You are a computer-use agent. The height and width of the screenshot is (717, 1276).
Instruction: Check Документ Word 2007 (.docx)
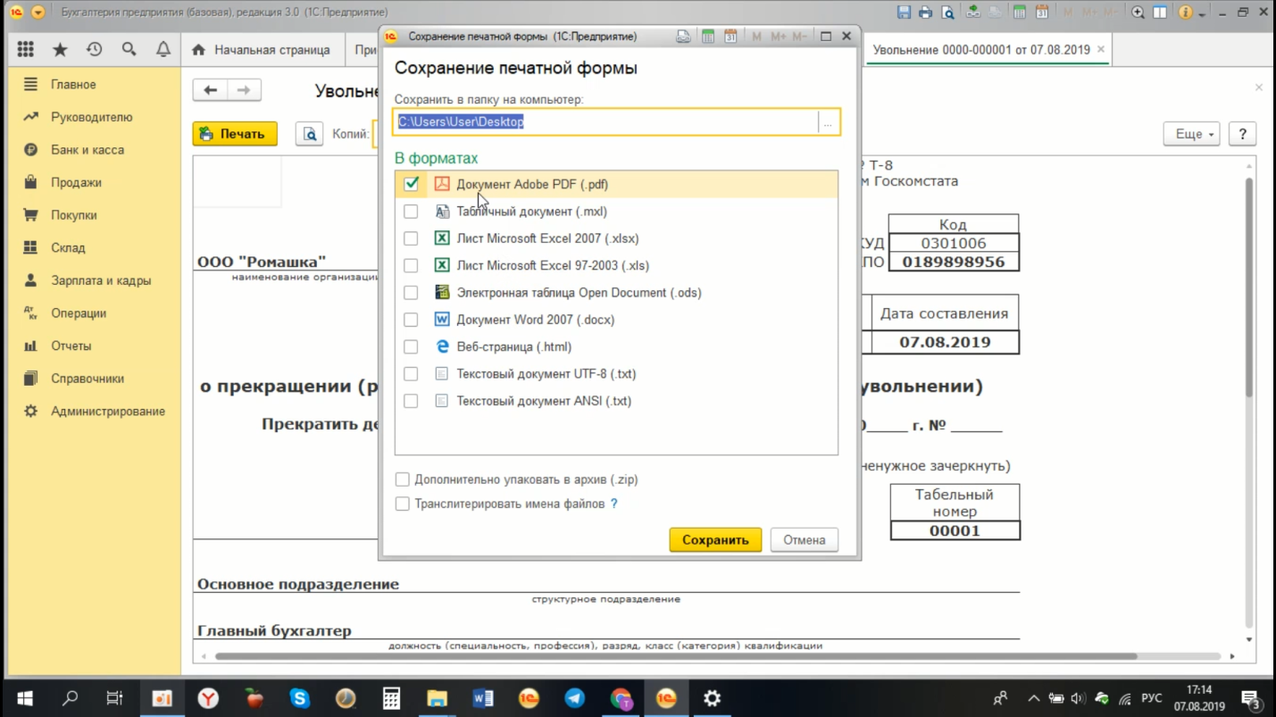411,320
